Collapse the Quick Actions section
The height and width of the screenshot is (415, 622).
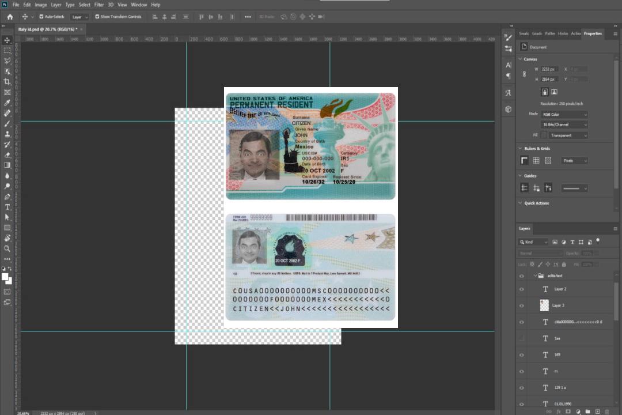521,203
